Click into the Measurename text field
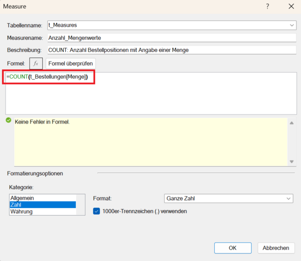The image size is (301, 261). pyautogui.click(x=172, y=37)
